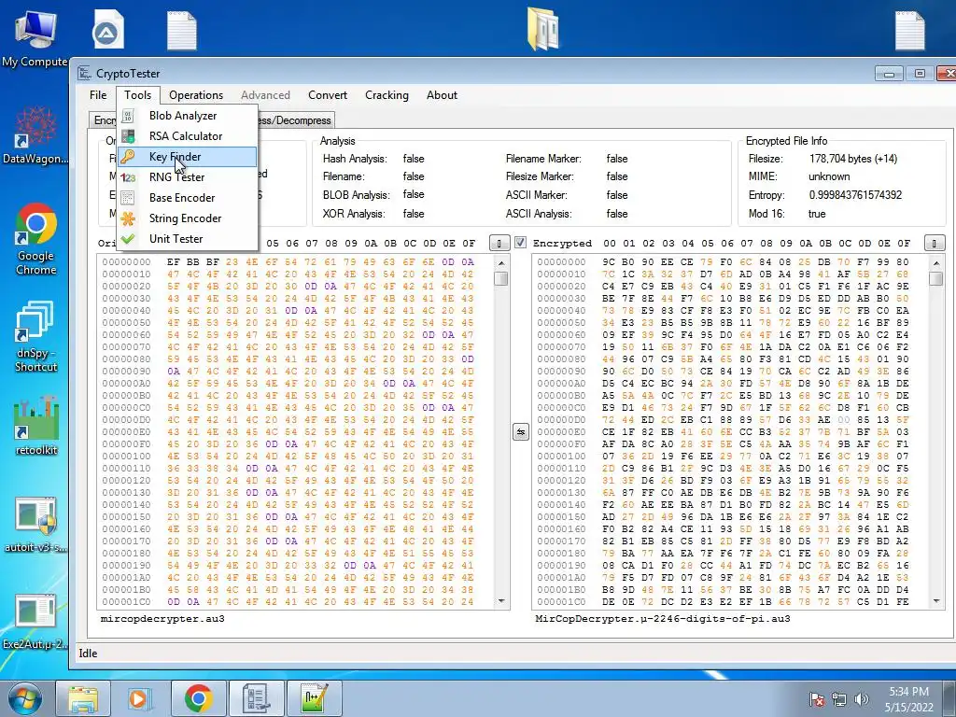This screenshot has height=717, width=956.
Task: Select the Exe2Aut desktop icon
Action: 35,623
